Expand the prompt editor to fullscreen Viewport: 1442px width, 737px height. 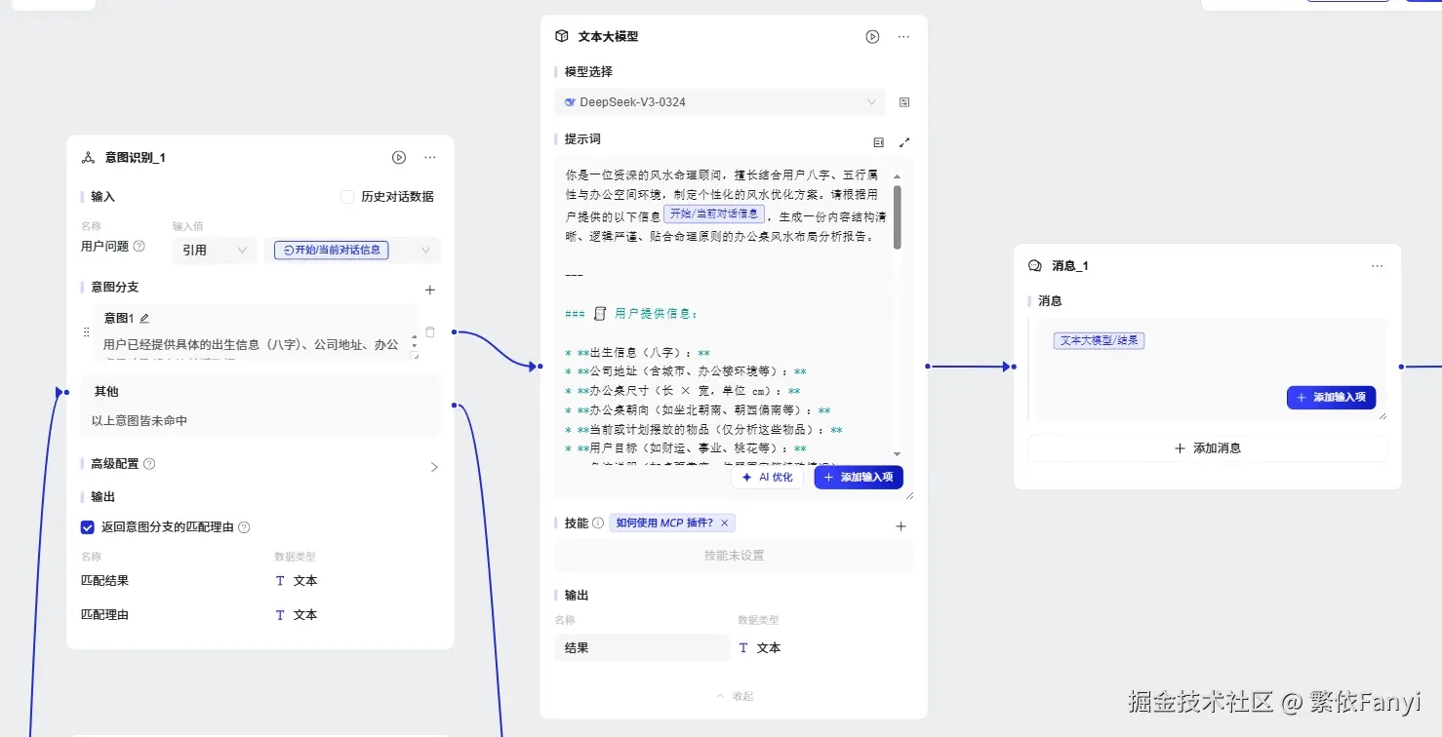(903, 141)
